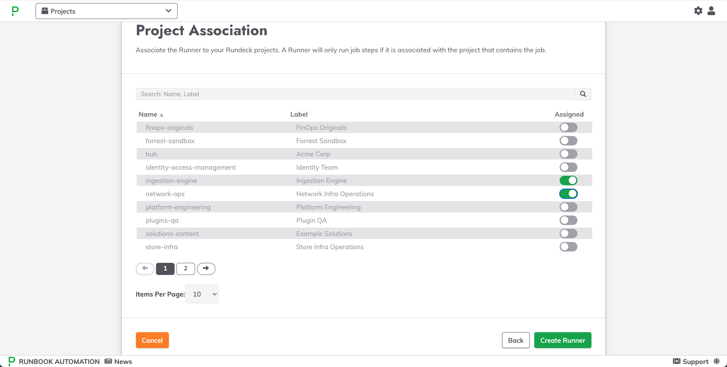Expand the Projects dropdown
This screenshot has height=367, width=727.
coord(106,11)
